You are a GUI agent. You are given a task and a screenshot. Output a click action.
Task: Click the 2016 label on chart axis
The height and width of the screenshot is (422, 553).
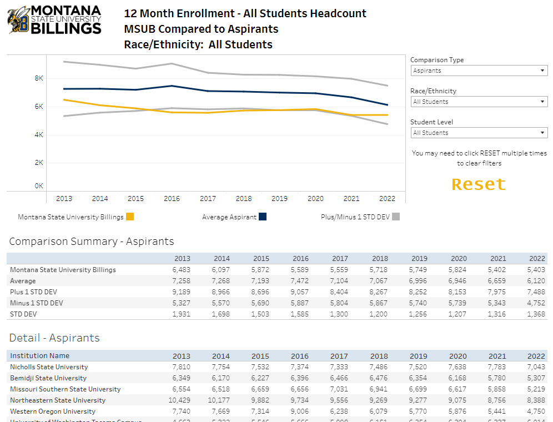tap(172, 199)
